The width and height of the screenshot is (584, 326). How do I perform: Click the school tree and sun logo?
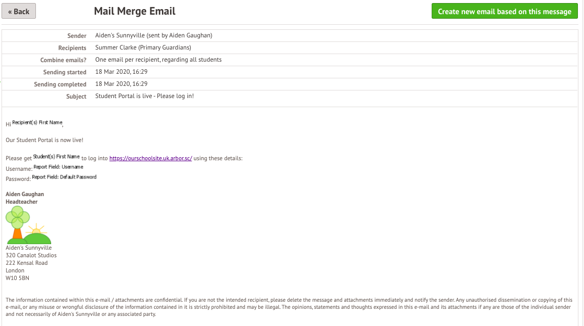tap(28, 225)
